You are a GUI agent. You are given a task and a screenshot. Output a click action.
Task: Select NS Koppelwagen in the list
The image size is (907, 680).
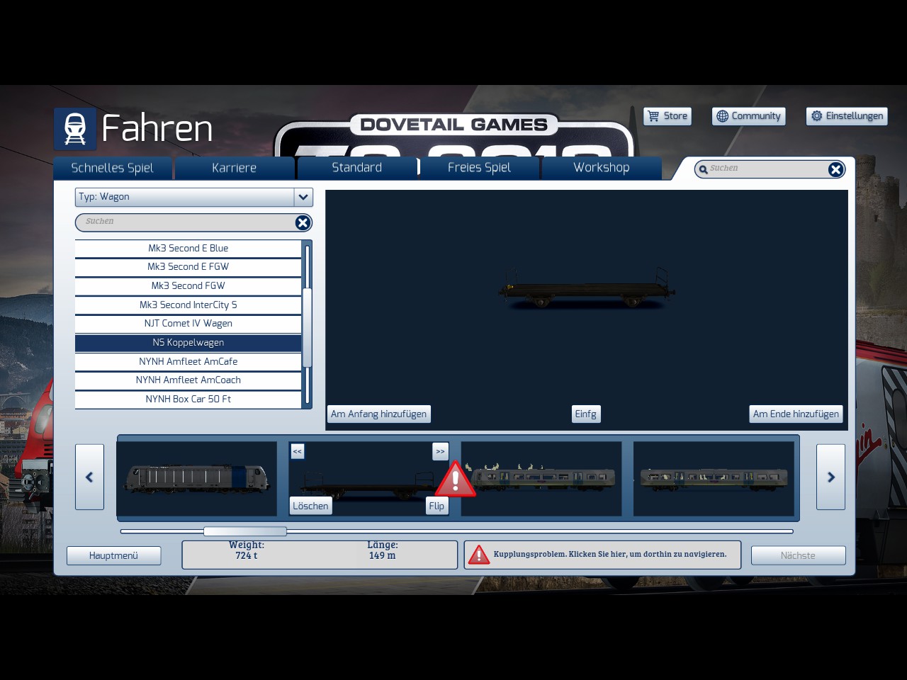point(188,343)
